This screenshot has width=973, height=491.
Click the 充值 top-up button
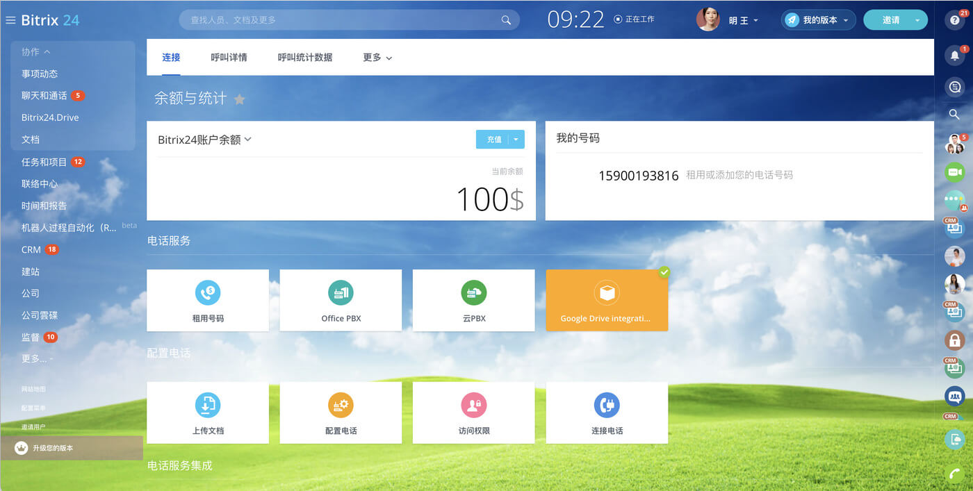point(493,140)
